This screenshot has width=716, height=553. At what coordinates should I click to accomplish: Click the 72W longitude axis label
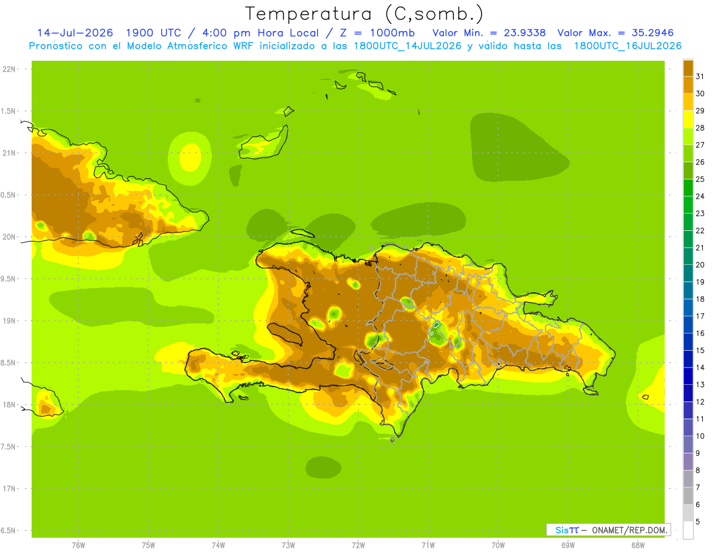pos(358,545)
